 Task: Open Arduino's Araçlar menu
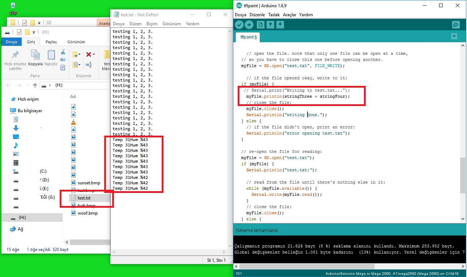point(289,15)
